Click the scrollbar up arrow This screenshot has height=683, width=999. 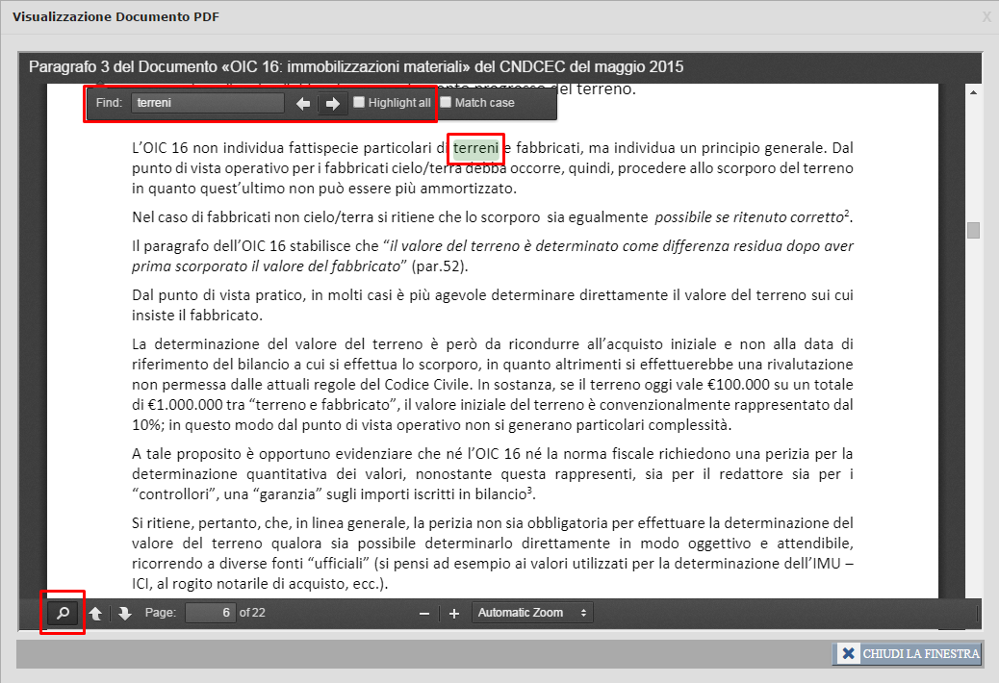point(973,92)
